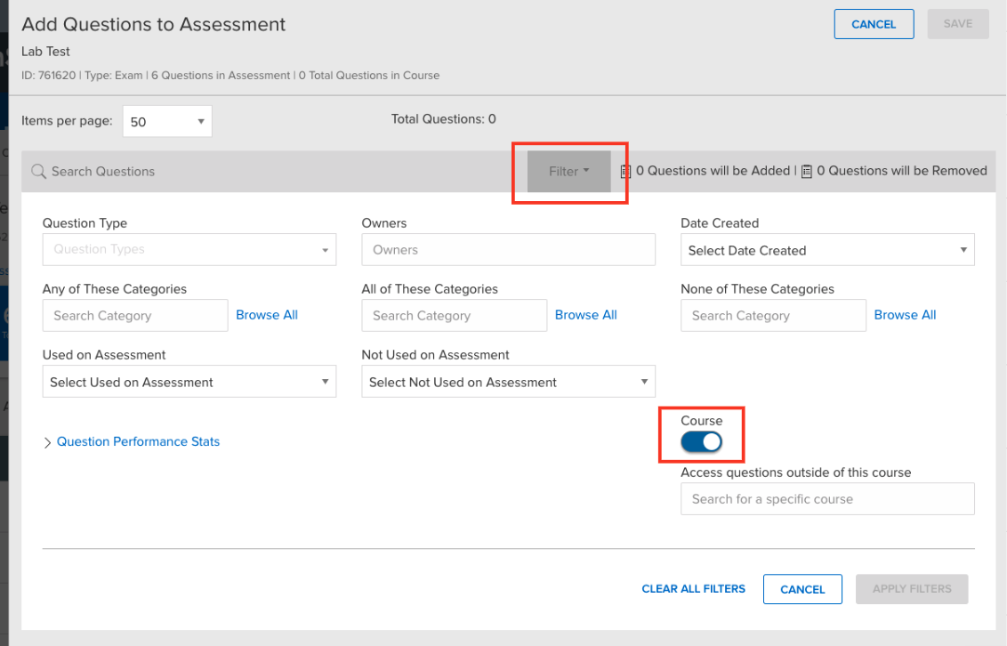Screen dimensions: 1007x646
Task: Click CANCEL at the top of the page
Action: (874, 24)
